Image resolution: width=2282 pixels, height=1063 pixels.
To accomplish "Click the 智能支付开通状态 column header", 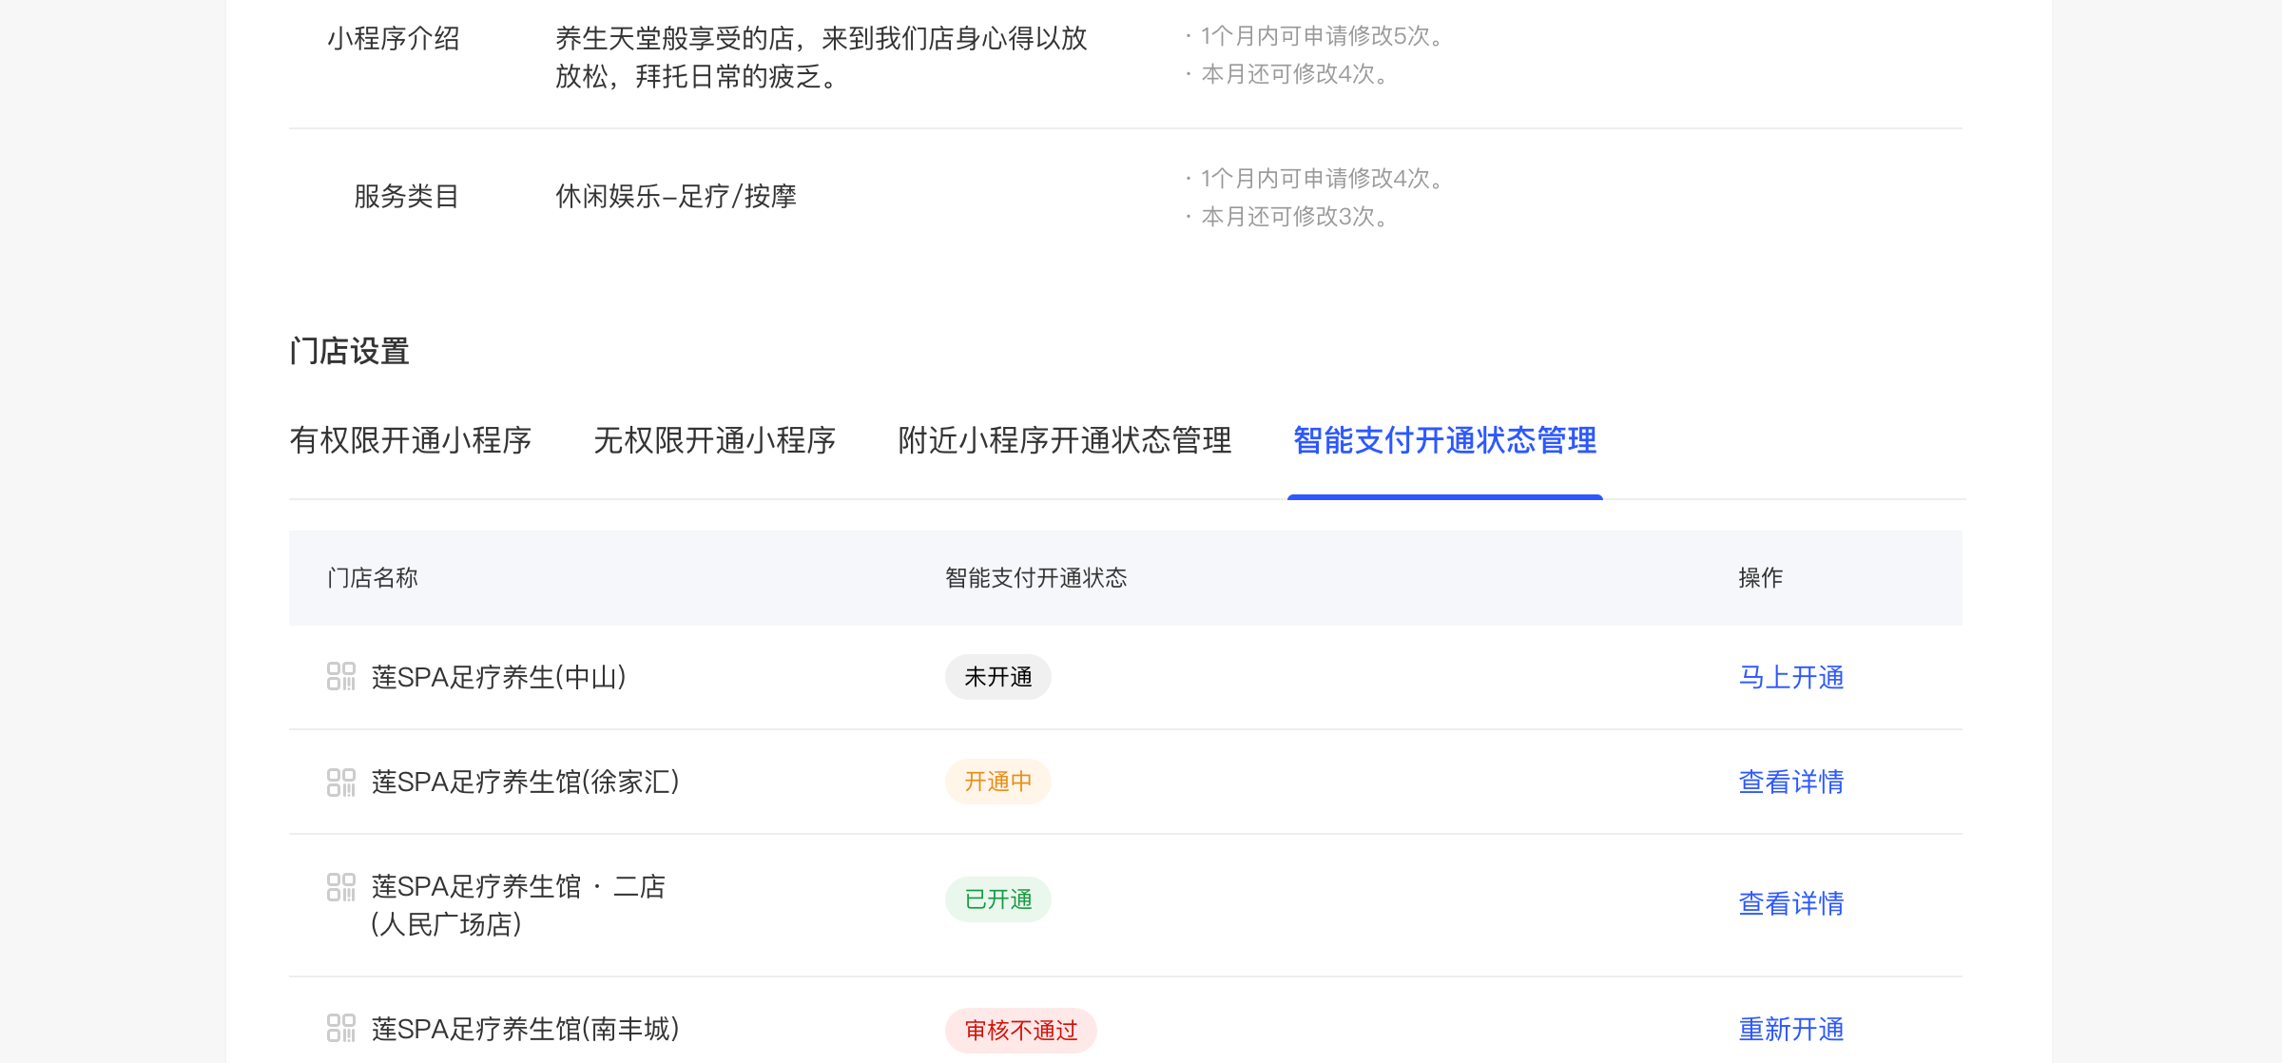I will coord(1035,578).
